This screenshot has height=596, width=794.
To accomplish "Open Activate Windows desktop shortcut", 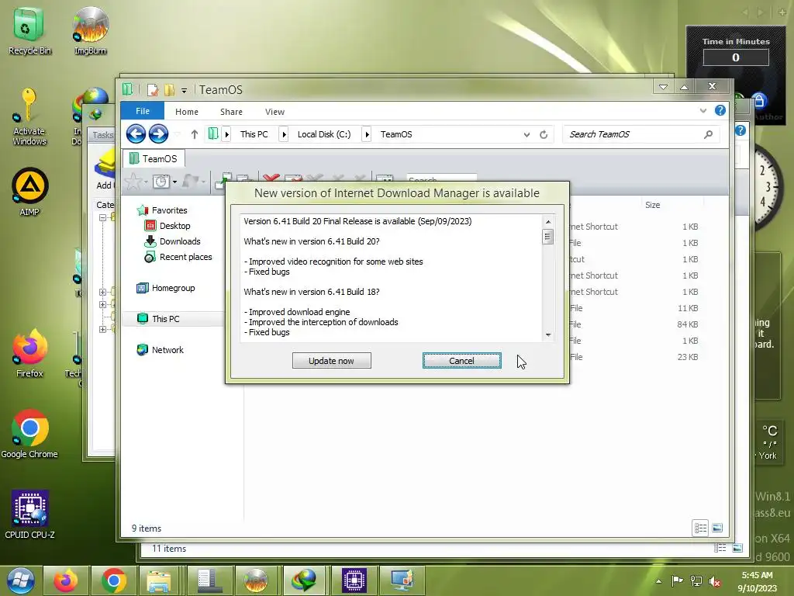I will 29,118.
